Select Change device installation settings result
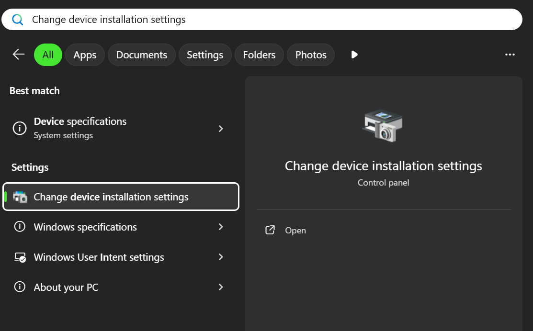Image resolution: width=533 pixels, height=331 pixels. point(121,197)
